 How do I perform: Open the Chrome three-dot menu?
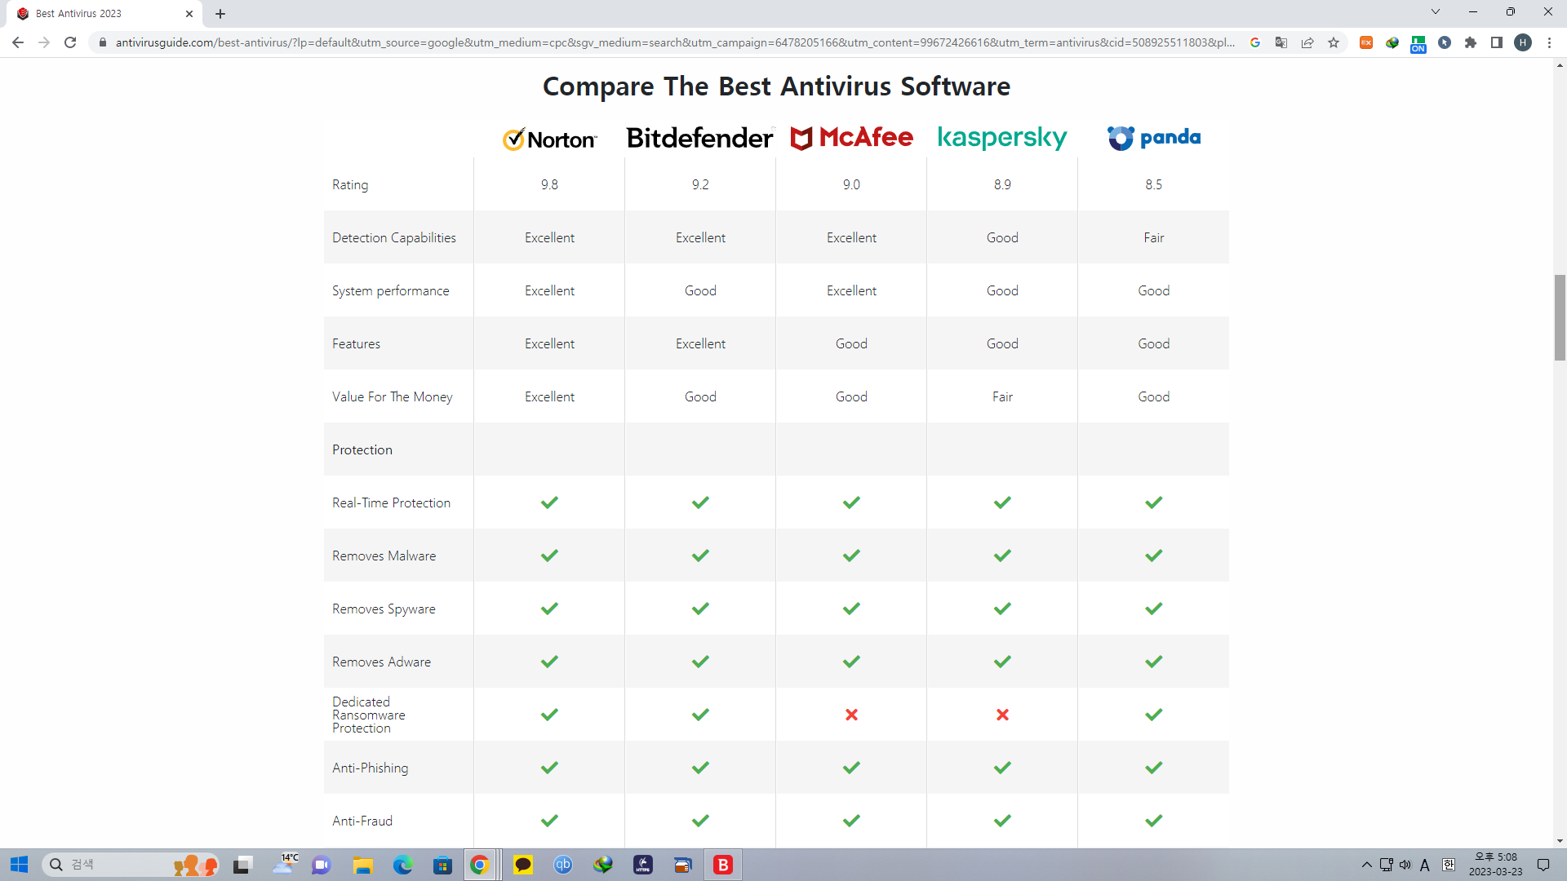pos(1549,42)
